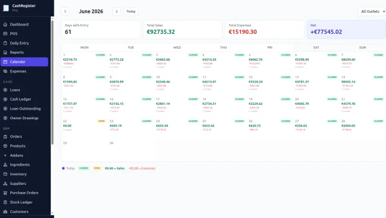This screenshot has width=386, height=218.
Task: Click the CashRegister logo icon
Action: tap(6, 8)
